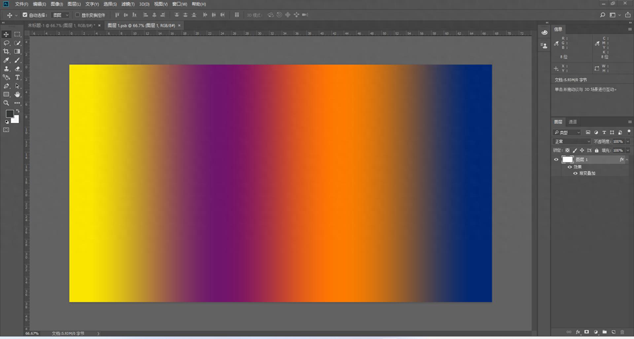Select the Move tool in toolbox
This screenshot has width=634, height=339.
click(x=6, y=34)
